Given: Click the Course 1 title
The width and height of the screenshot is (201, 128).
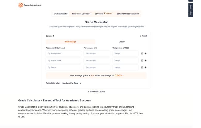Looking at the screenshot, I should pos(50,36).
